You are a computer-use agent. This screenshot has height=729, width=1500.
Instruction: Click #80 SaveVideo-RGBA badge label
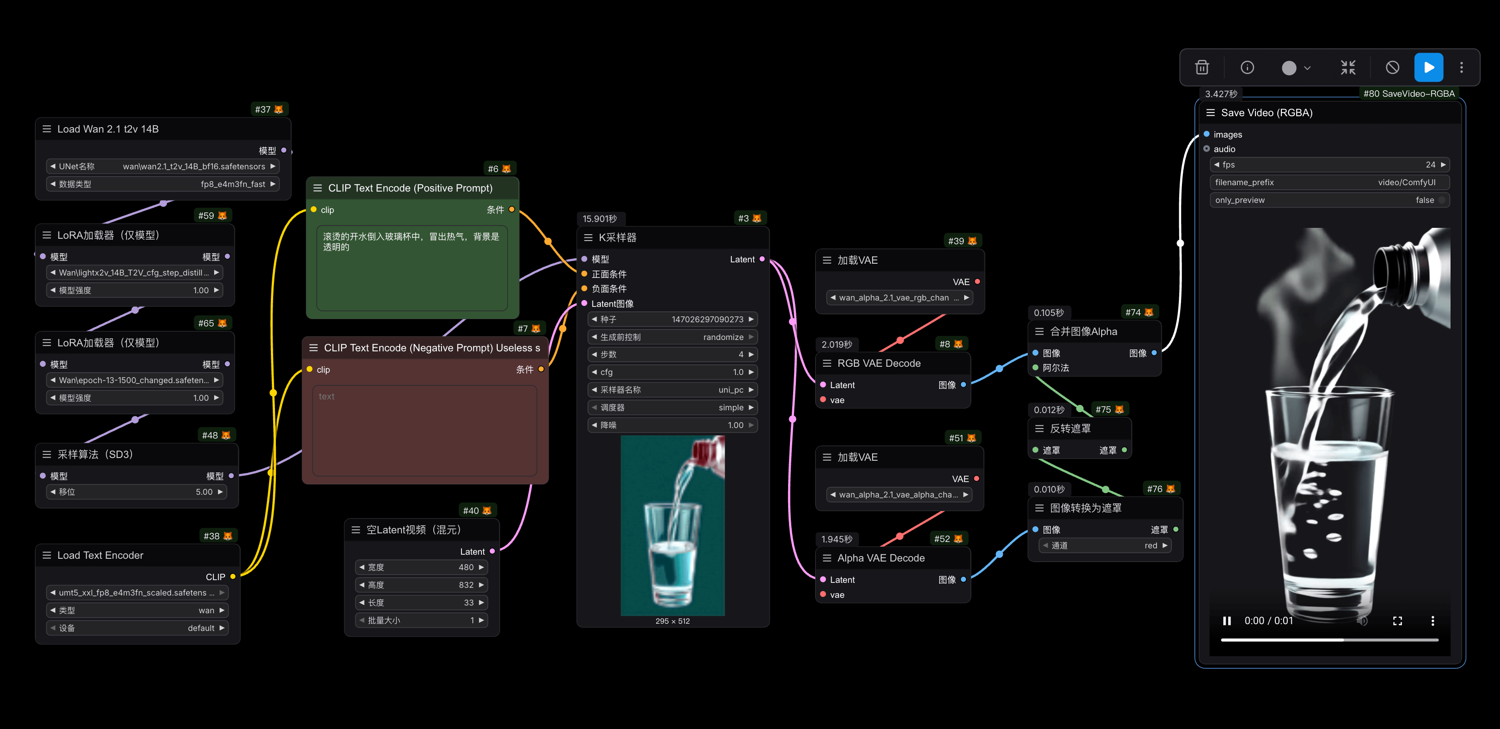[x=1409, y=94]
